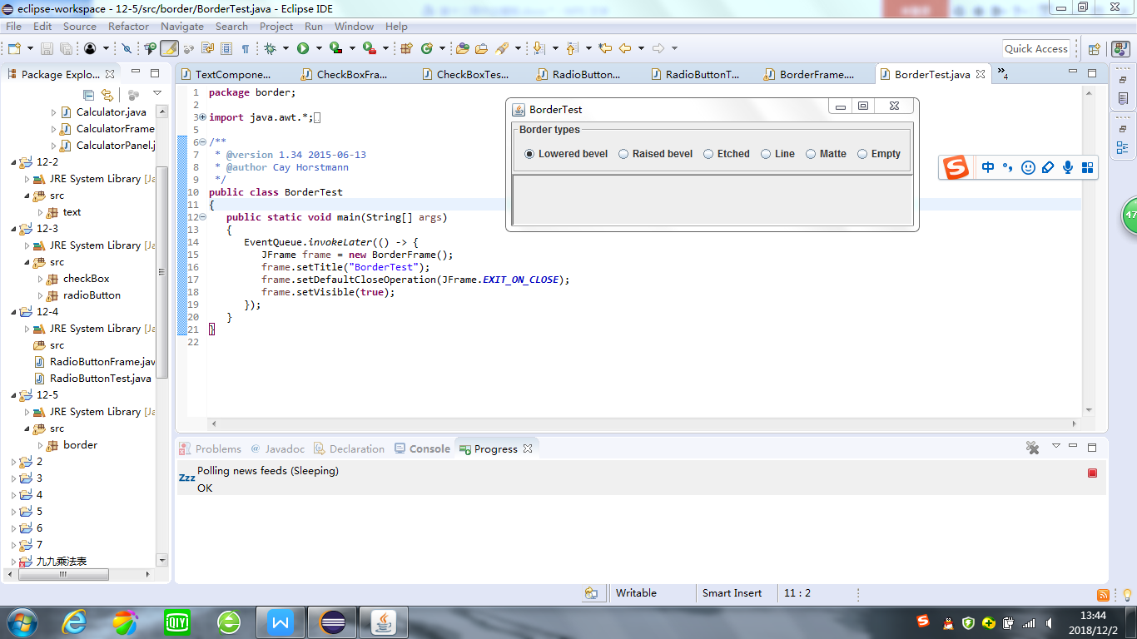The width and height of the screenshot is (1137, 639).
Task: Toggle Link with Editor in Package Explorer
Action: point(107,95)
